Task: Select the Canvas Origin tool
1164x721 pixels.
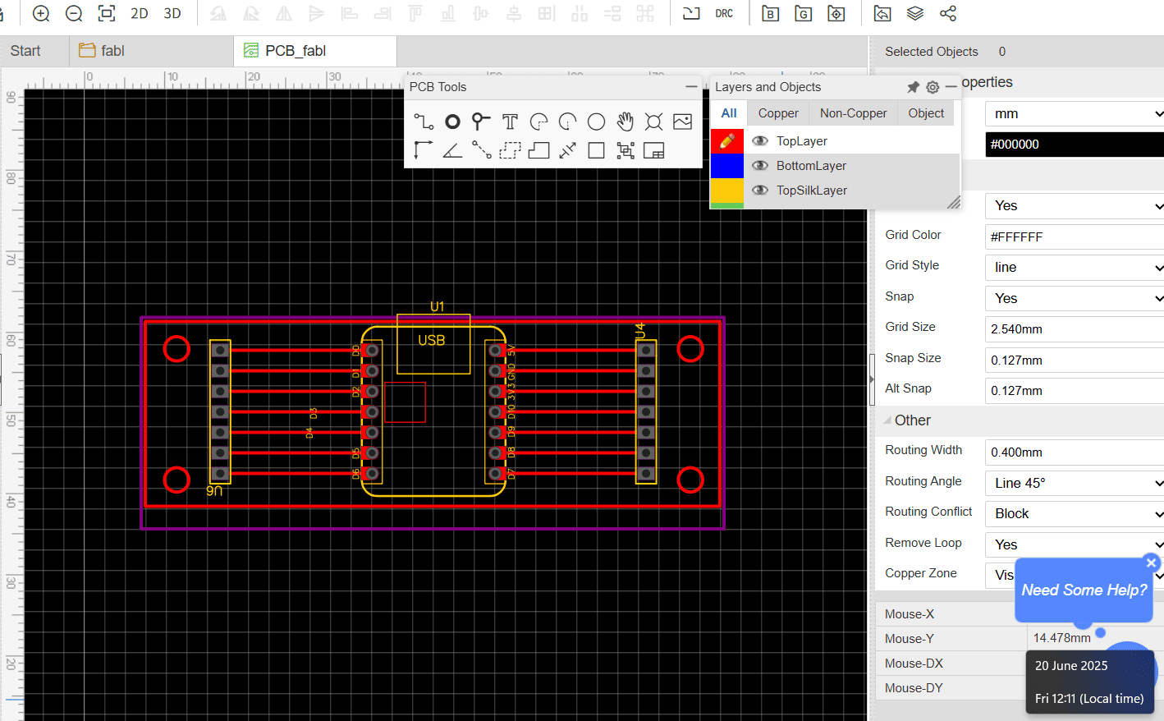Action: [424, 150]
